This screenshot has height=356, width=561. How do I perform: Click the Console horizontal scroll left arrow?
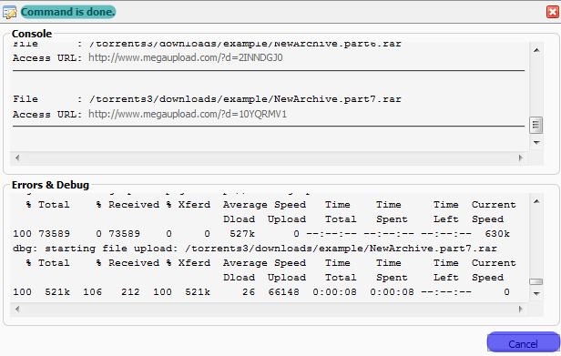(17, 158)
